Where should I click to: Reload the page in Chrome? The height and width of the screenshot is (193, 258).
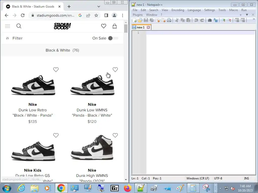tap(23, 15)
